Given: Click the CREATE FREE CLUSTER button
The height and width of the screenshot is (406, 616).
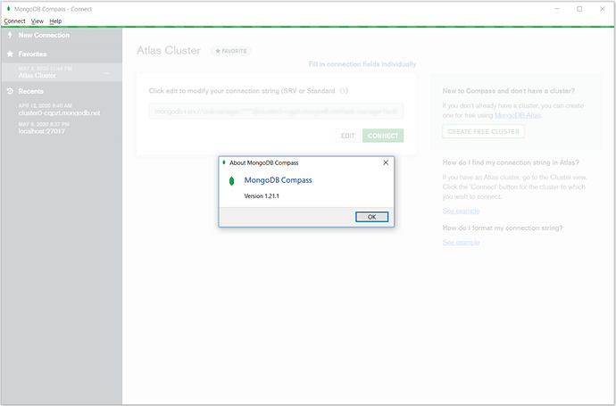Looking at the screenshot, I should (483, 131).
